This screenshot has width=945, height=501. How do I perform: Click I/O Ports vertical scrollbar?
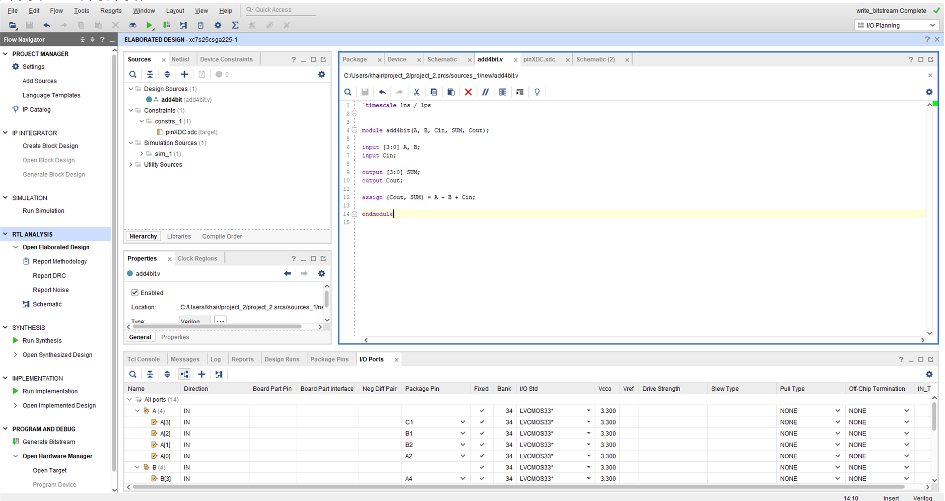coord(934,415)
